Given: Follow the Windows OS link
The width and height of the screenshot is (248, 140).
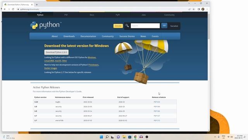Looking at the screenshot, I should pyautogui.click(x=92, y=57).
